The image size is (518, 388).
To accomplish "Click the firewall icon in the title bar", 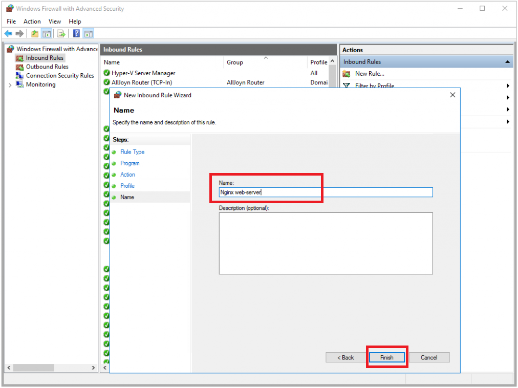I will coord(10,8).
